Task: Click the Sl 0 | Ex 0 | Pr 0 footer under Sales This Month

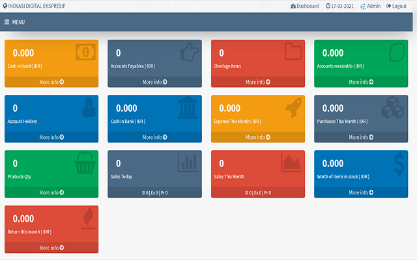Action: (258, 192)
